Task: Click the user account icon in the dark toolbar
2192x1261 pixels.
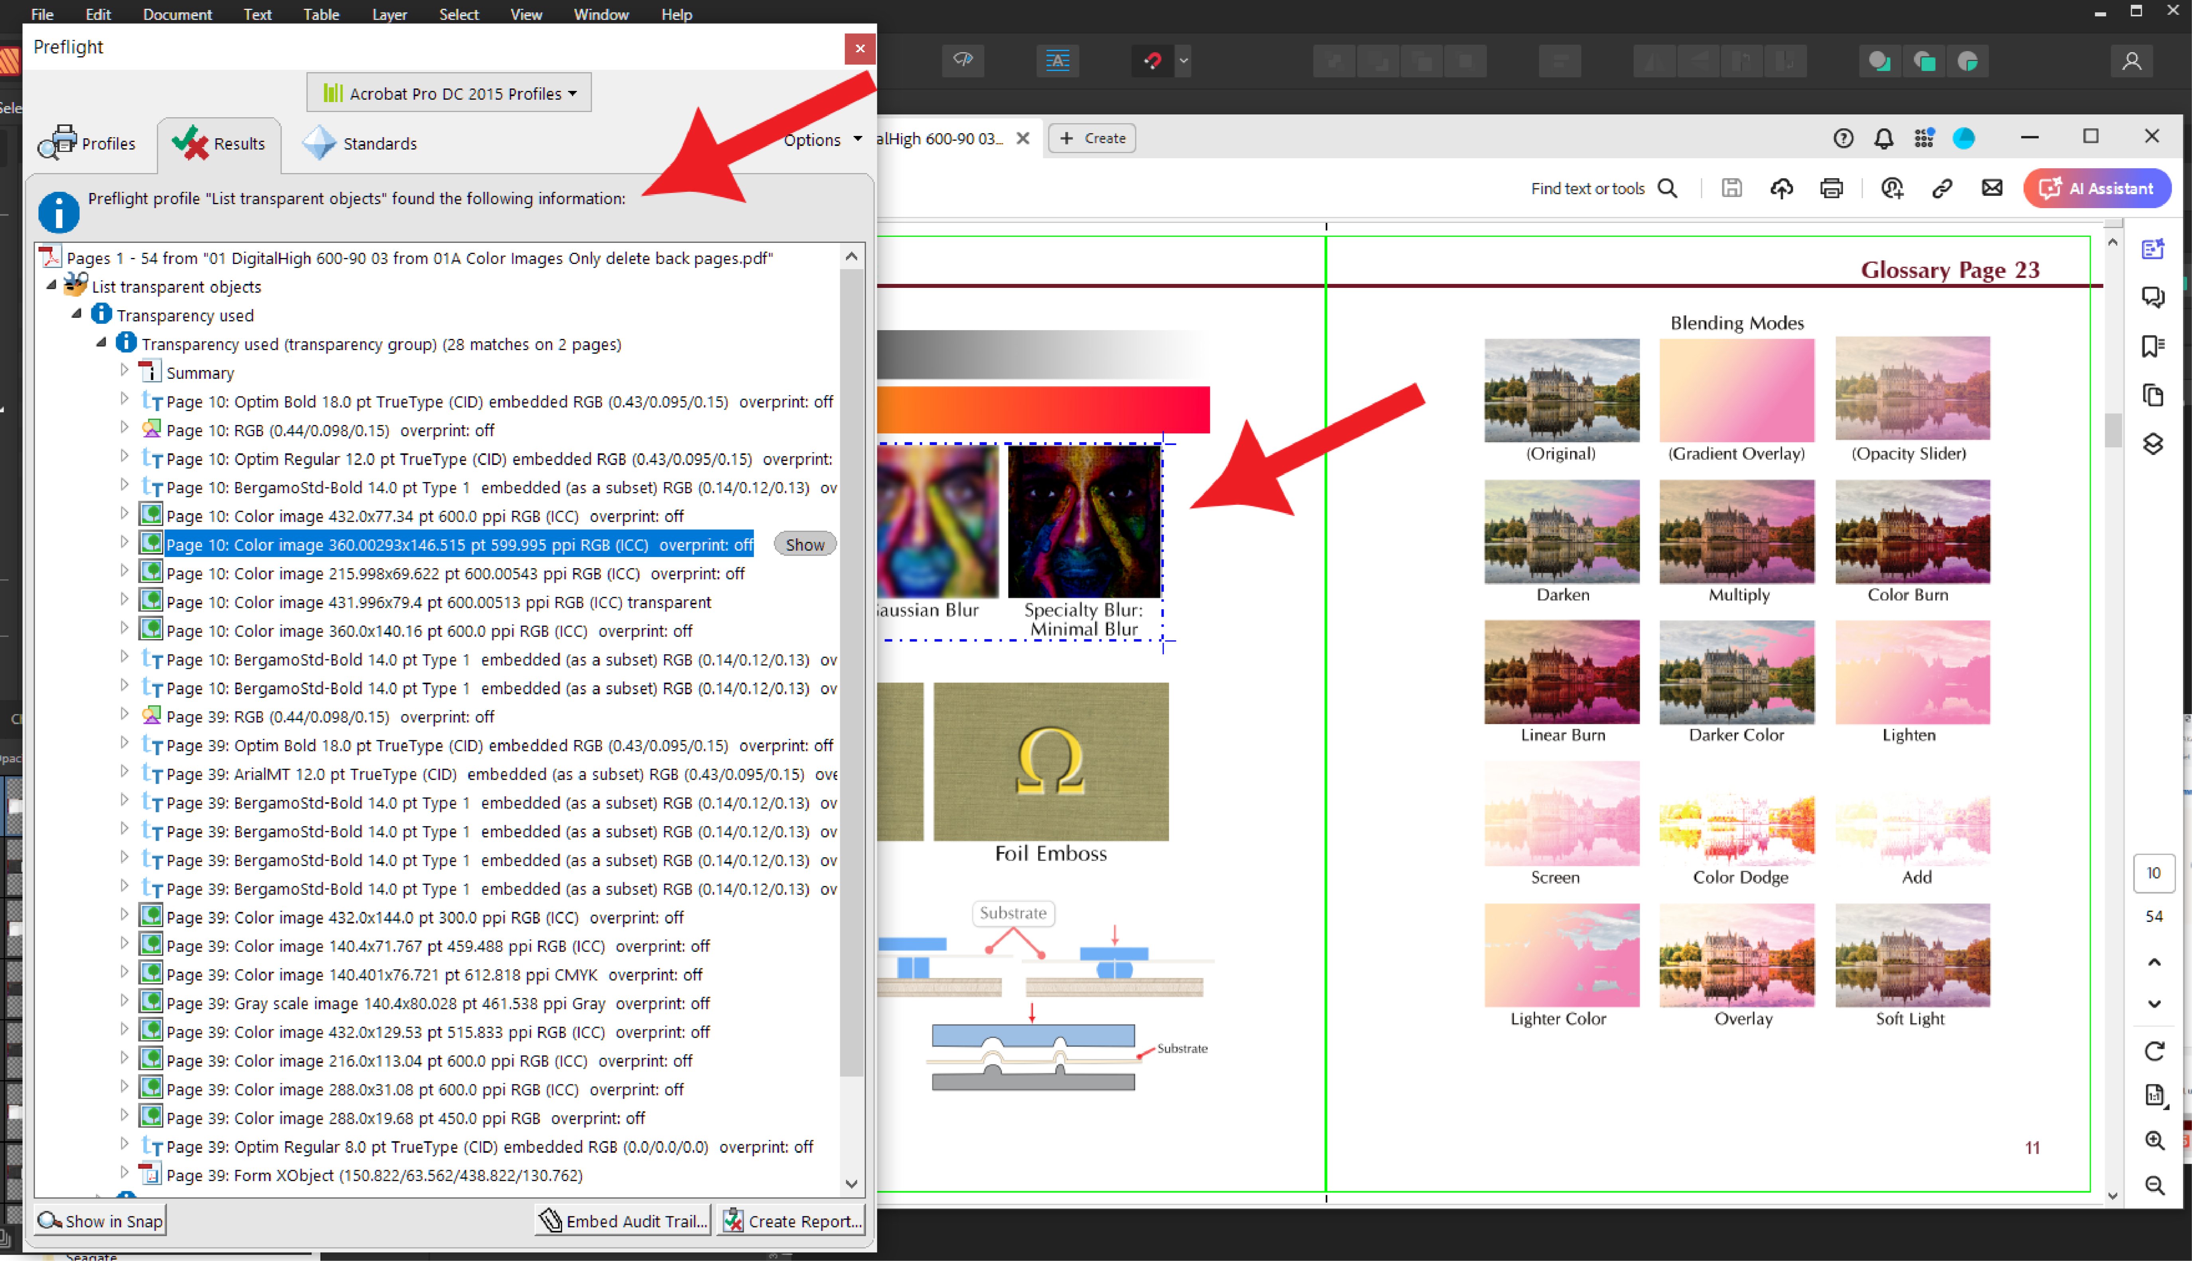Action: tap(2131, 61)
